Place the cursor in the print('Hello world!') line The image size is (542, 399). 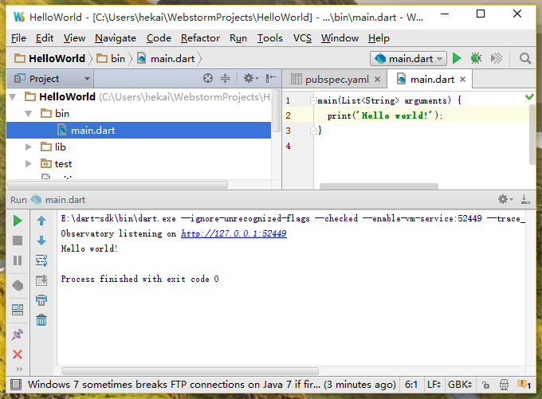385,115
